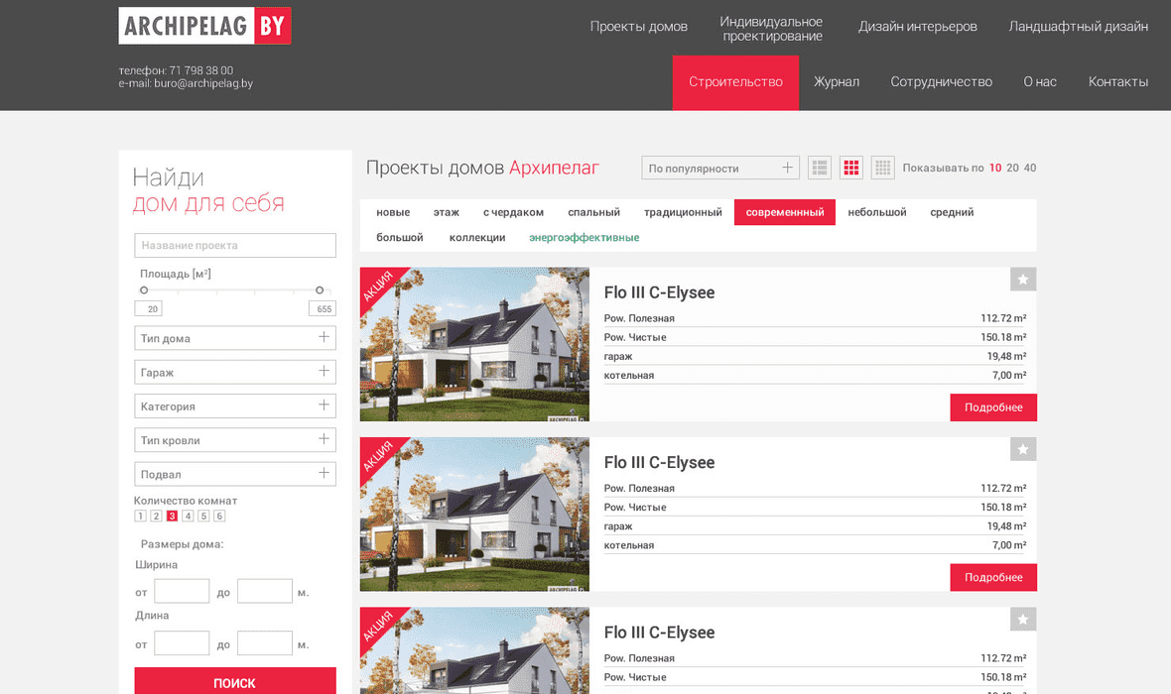This screenshot has width=1171, height=694.
Task: Focus the Название проекта text field
Action: coord(235,245)
